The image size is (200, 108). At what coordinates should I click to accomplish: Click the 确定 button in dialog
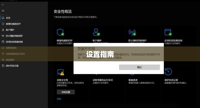click(x=139, y=67)
